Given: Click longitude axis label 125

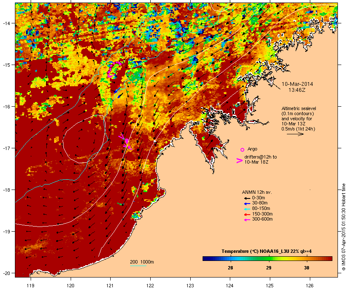Looking at the screenshot, I should (x=270, y=286).
